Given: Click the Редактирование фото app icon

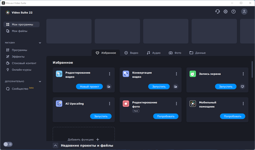Looking at the screenshot, I should (x=126, y=103).
